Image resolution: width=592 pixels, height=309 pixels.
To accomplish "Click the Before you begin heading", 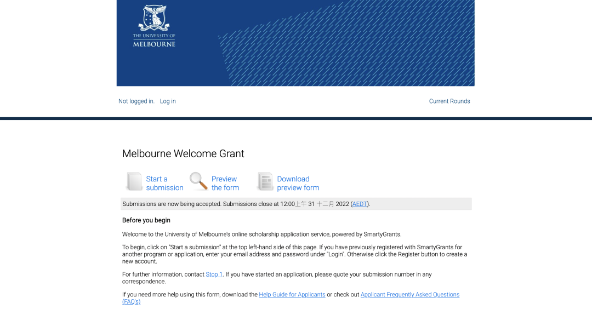I will point(146,220).
